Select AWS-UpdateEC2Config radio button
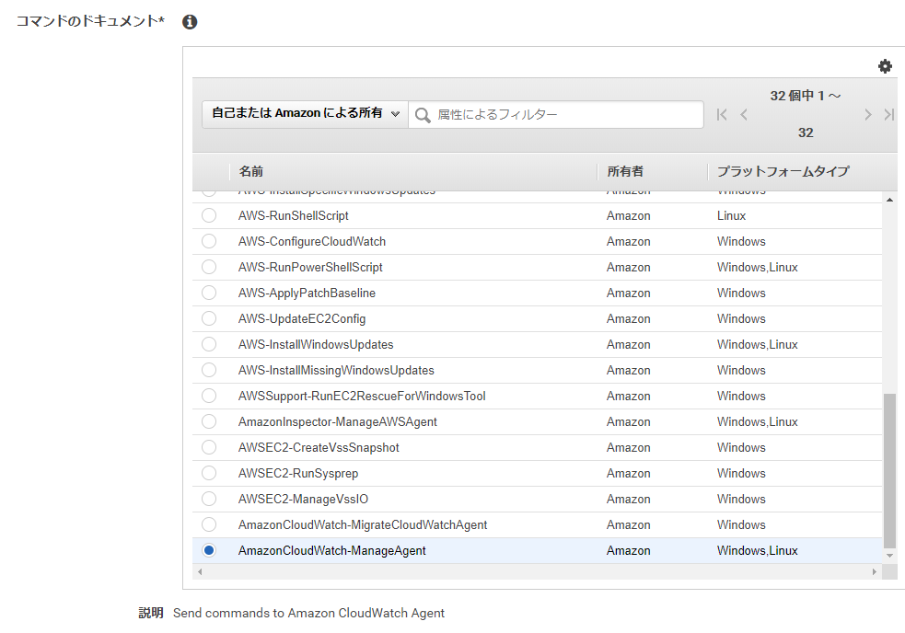The width and height of the screenshot is (905, 633). [x=209, y=318]
